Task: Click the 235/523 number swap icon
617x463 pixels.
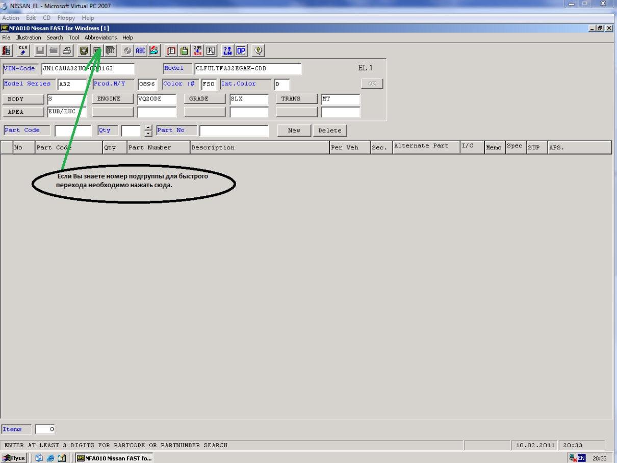Action: [197, 50]
